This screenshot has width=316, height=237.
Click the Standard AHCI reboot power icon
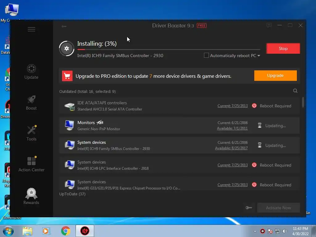click(x=254, y=106)
